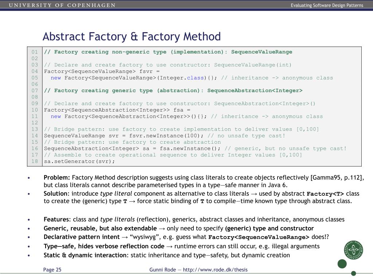Click the large green circle decoration beside the seal

point(342,264)
